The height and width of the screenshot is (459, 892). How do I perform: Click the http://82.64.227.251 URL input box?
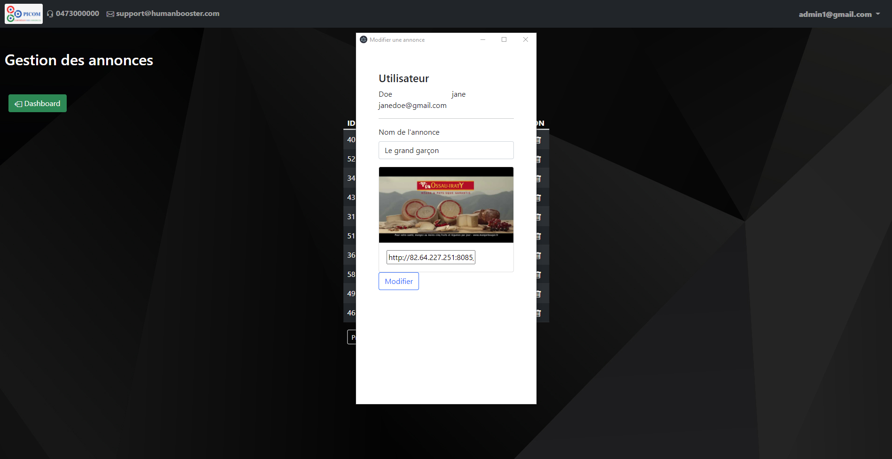[x=431, y=257]
